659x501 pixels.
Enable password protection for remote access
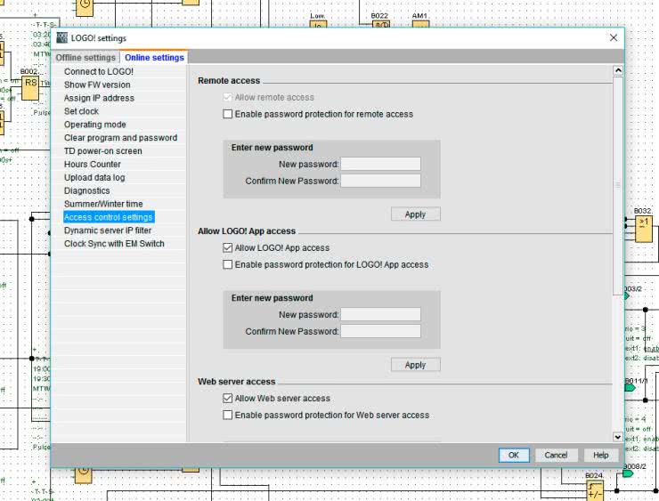[228, 114]
